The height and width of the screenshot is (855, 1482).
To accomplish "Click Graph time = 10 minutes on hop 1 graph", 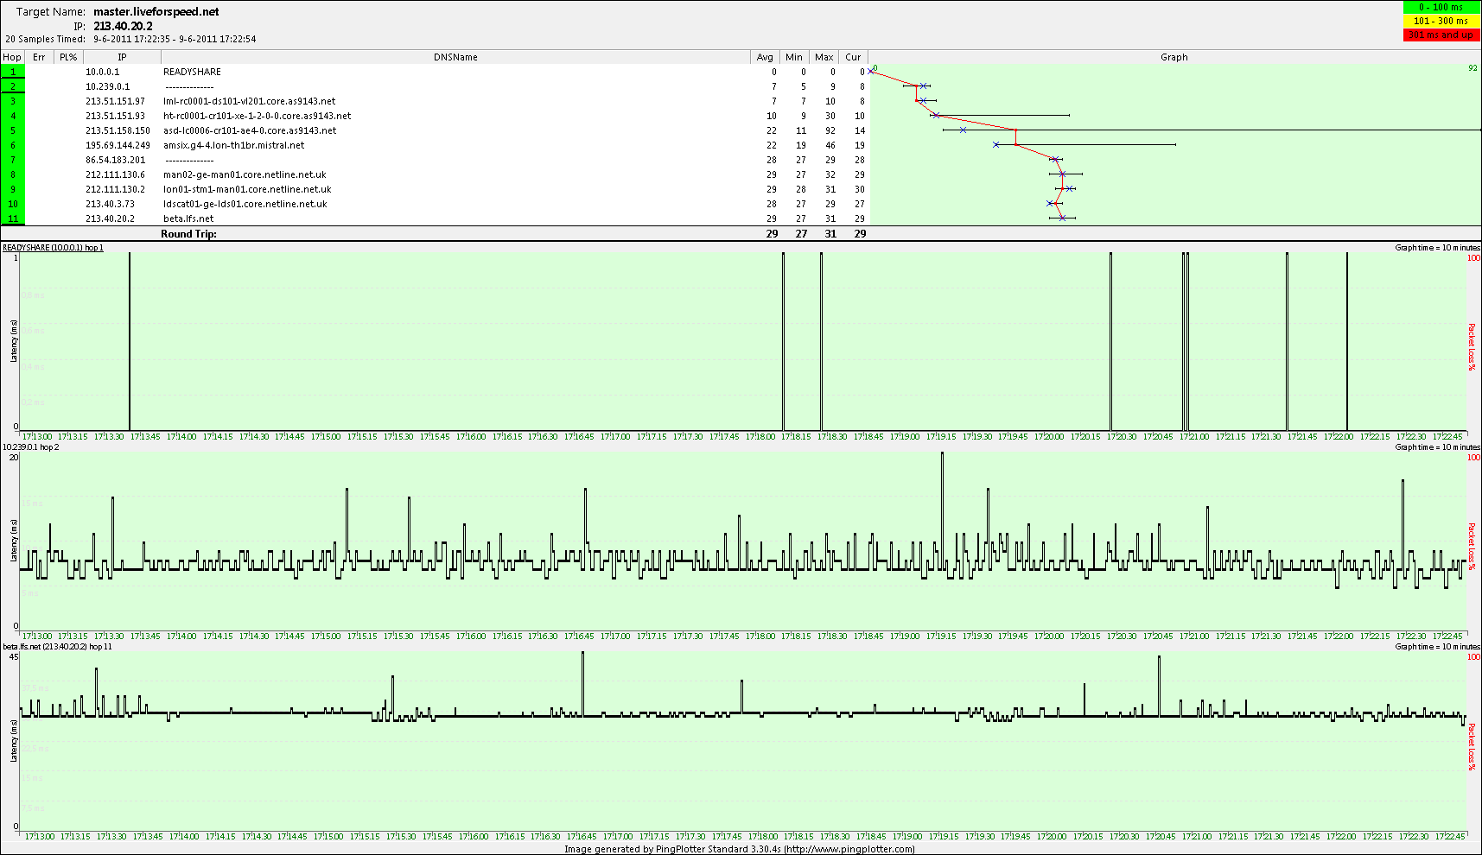I will point(1437,248).
